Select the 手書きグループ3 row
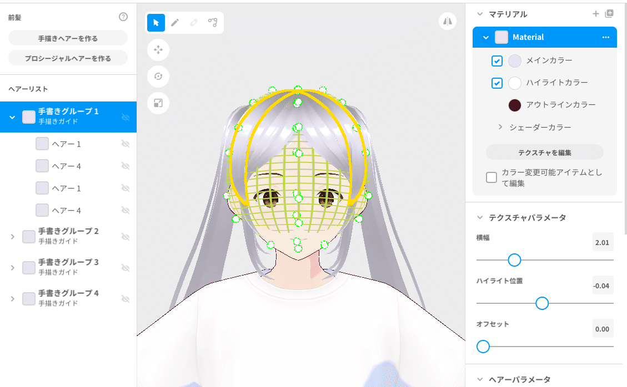Image resolution: width=627 pixels, height=387 pixels. (68, 268)
